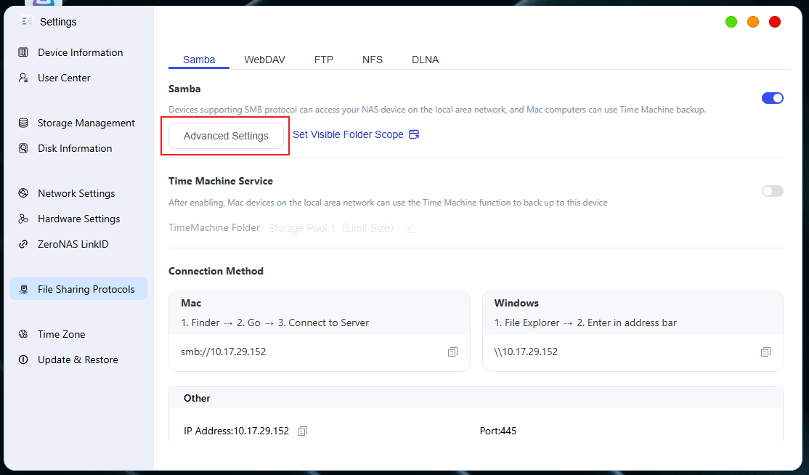This screenshot has height=475, width=809.
Task: Click the Port:445 text
Action: pos(498,431)
